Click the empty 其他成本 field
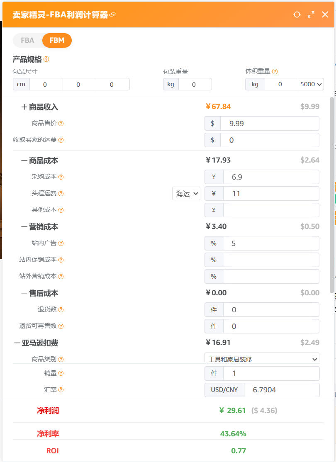Image resolution: width=336 pixels, height=462 pixels. click(271, 210)
